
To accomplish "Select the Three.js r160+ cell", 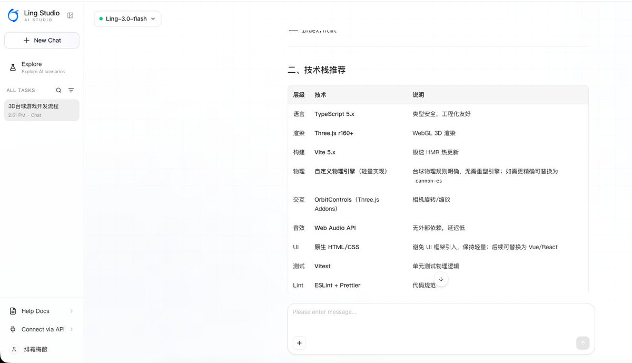I will pos(334,133).
